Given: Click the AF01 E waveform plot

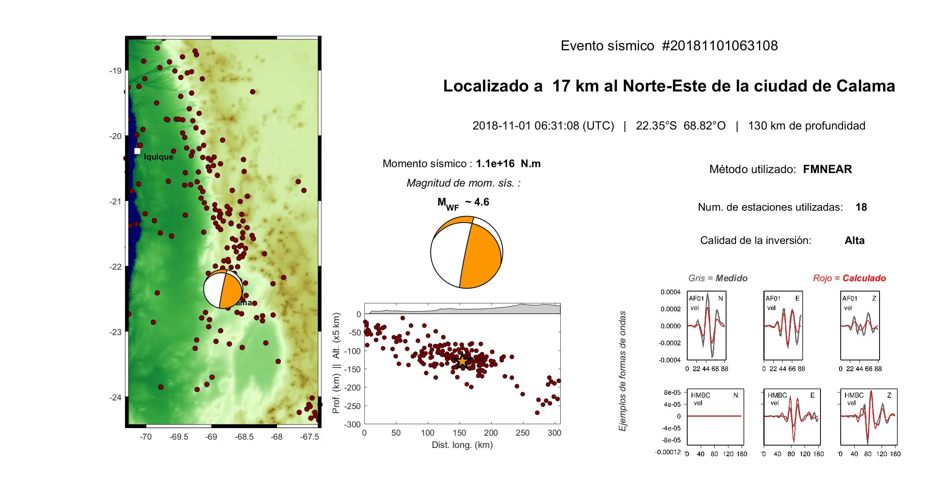Looking at the screenshot, I should 783,326.
